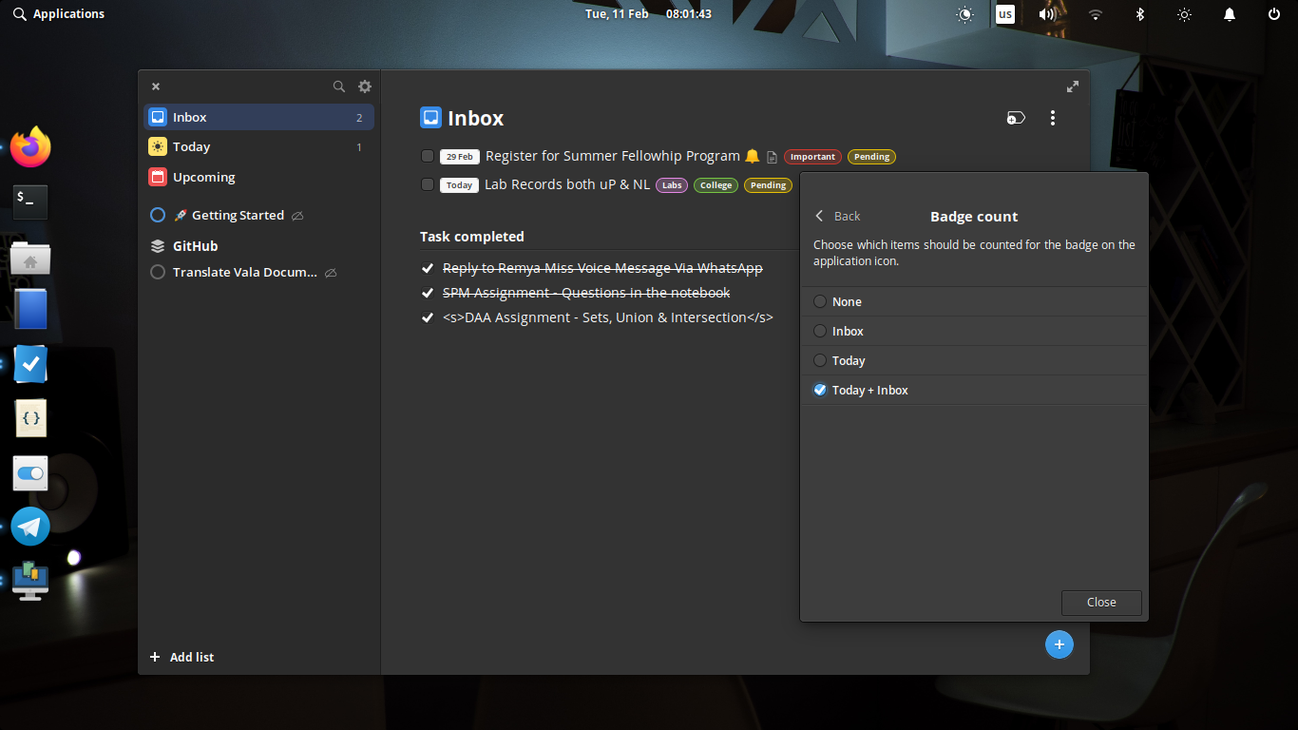Click the Pending tag on Register task
Screen dimensions: 1298x730
tap(871, 157)
